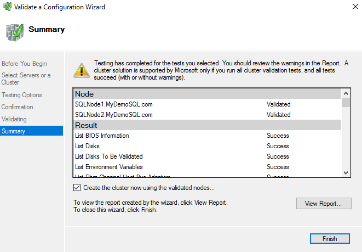Click Validated status for SQLNode1
The image size is (362, 252).
(278, 104)
